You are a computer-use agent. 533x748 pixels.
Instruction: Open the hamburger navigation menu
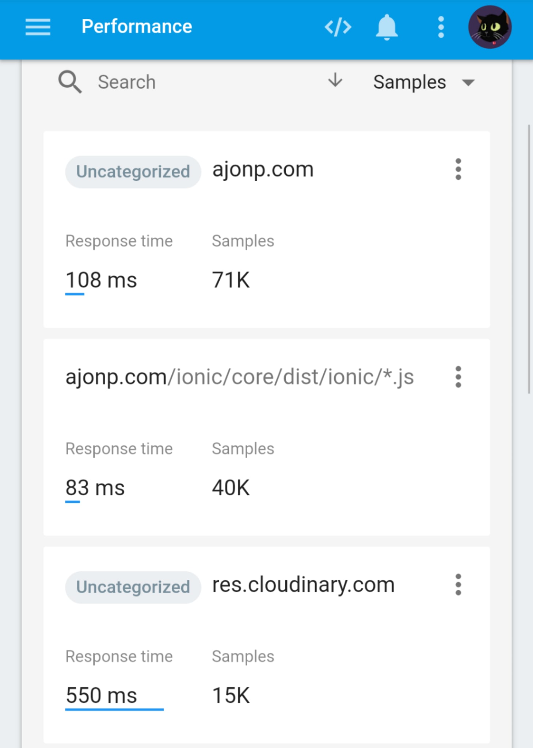point(38,27)
